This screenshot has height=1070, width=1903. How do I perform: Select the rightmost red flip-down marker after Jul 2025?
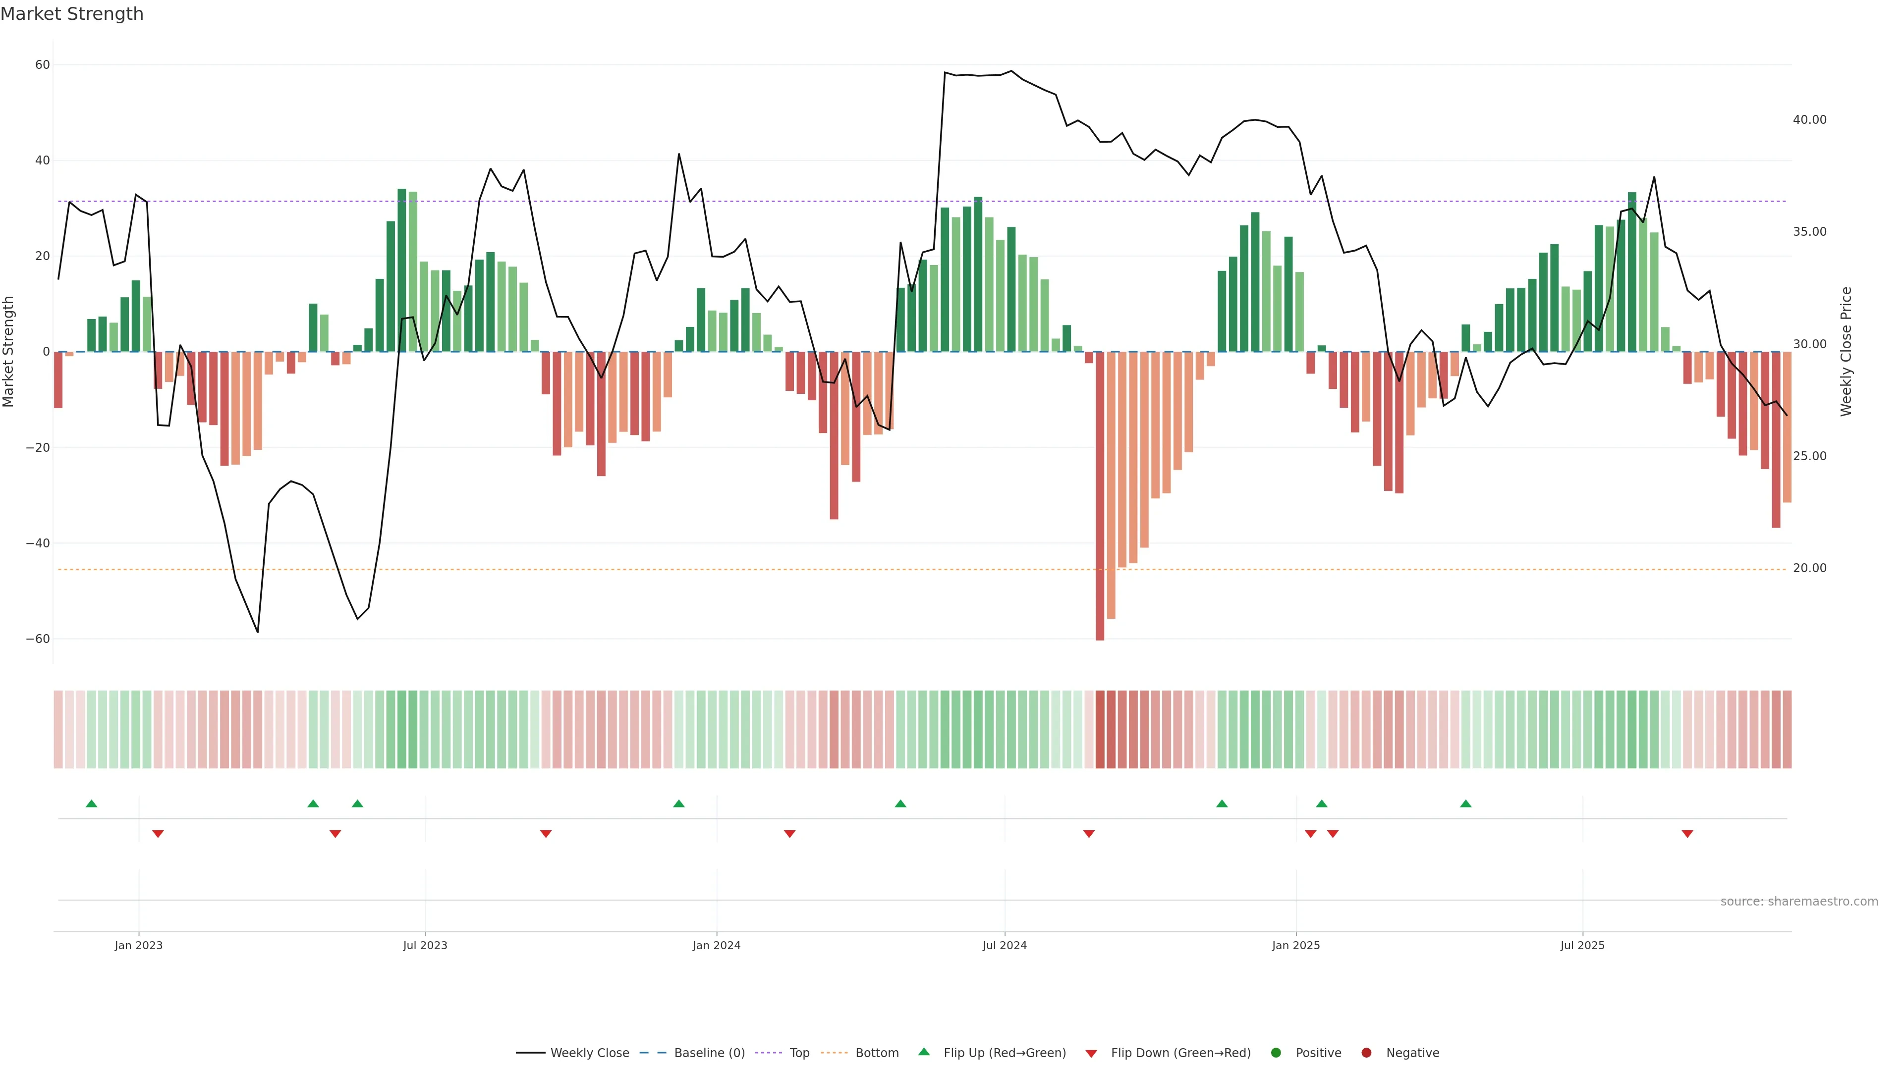pos(1687,834)
